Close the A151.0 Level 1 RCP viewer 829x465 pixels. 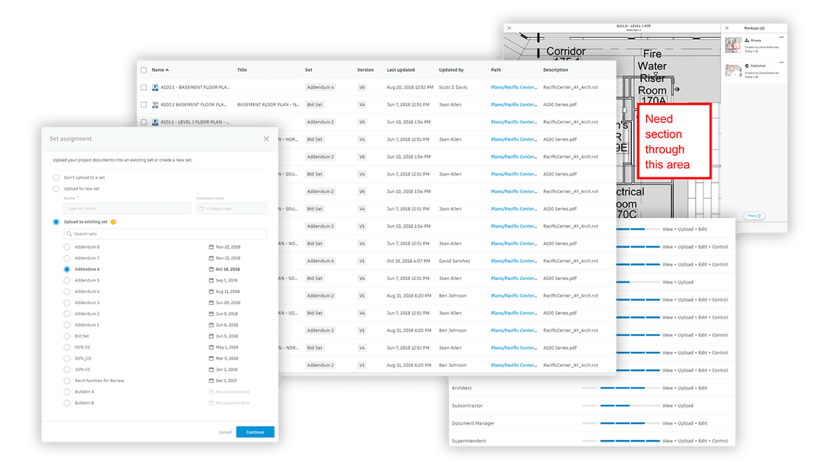[509, 28]
